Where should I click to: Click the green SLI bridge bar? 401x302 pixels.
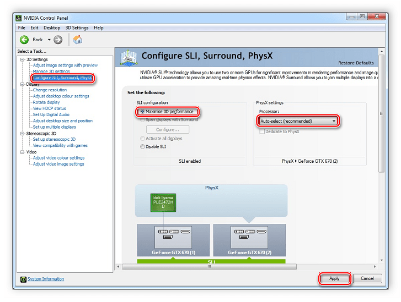pos(211,261)
